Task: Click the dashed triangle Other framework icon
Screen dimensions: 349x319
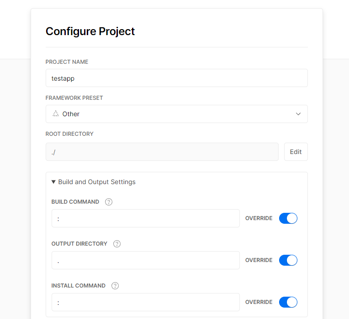Action: pyautogui.click(x=56, y=114)
